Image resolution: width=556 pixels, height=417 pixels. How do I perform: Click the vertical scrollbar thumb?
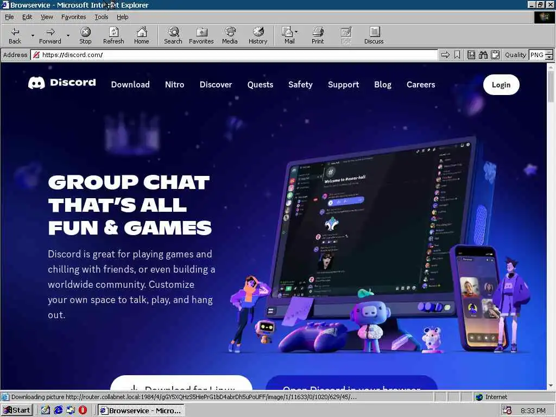[551, 86]
